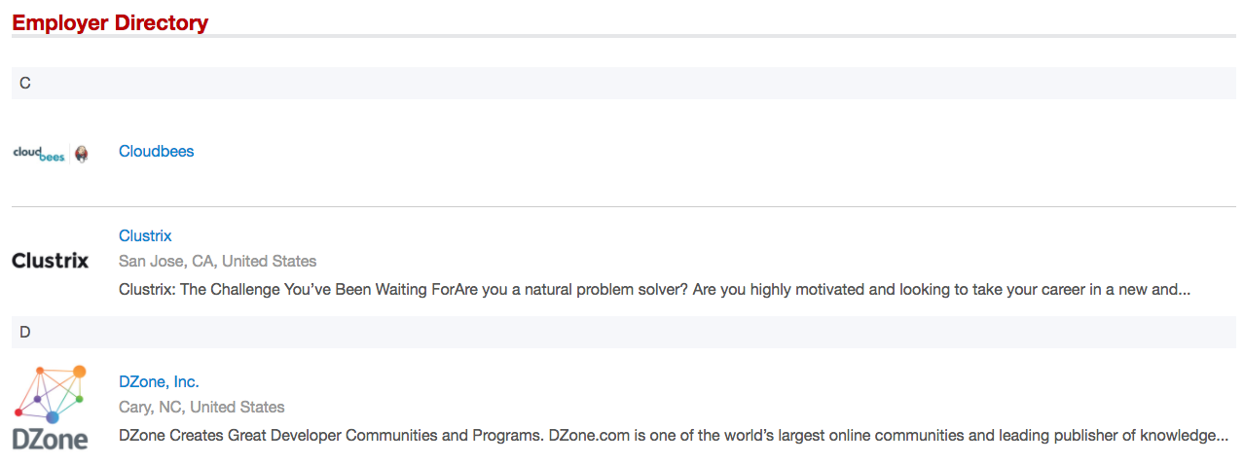Click the San Jose, CA location text
This screenshot has height=465, width=1244.
tap(167, 261)
